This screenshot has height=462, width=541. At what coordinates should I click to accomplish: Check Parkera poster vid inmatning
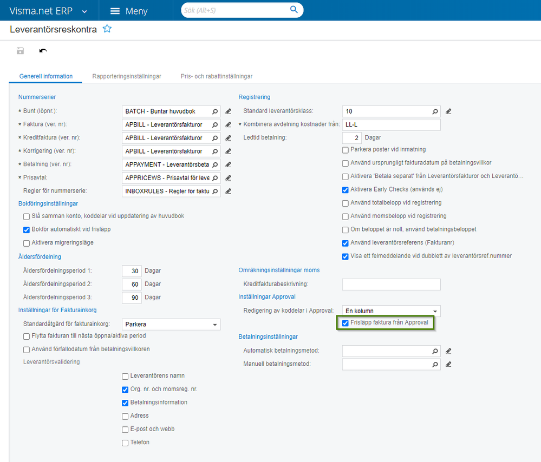(345, 150)
